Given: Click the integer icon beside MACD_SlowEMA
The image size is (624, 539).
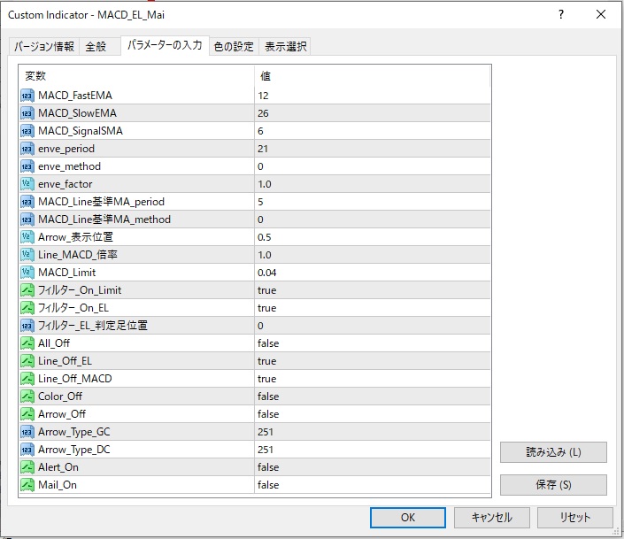Looking at the screenshot, I should (x=27, y=113).
